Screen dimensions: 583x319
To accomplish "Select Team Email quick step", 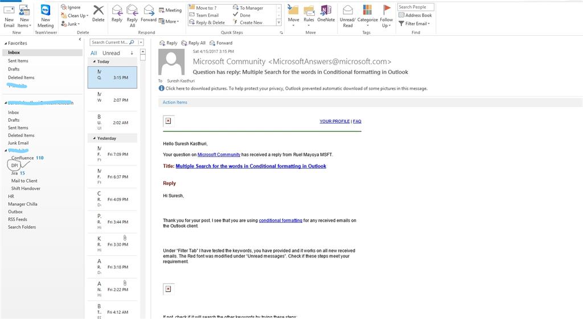I will click(204, 15).
